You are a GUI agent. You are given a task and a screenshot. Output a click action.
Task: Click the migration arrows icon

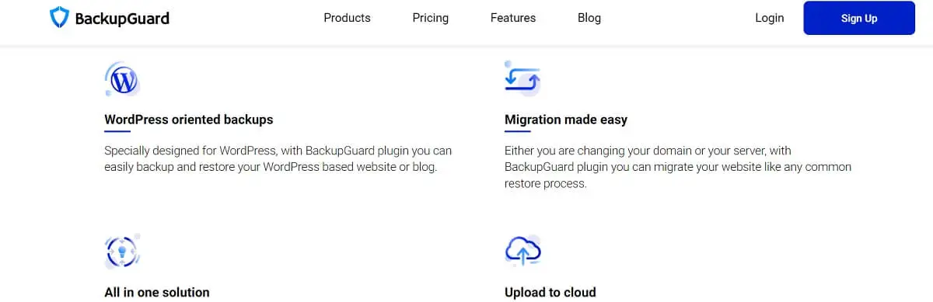(x=522, y=78)
